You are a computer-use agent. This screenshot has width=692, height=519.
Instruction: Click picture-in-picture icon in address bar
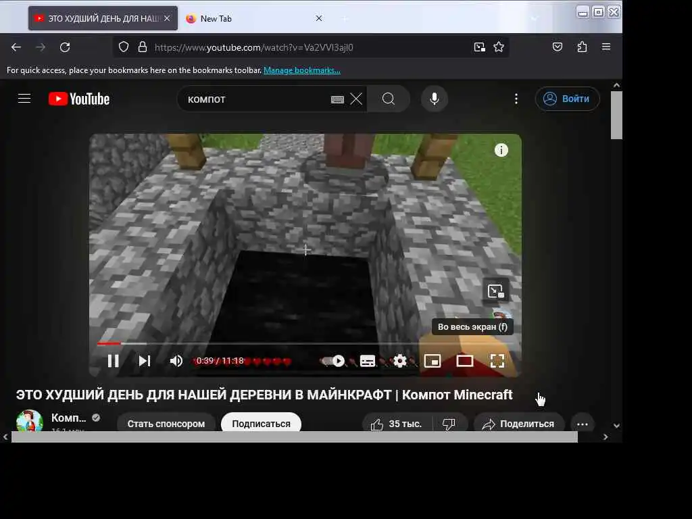(480, 47)
